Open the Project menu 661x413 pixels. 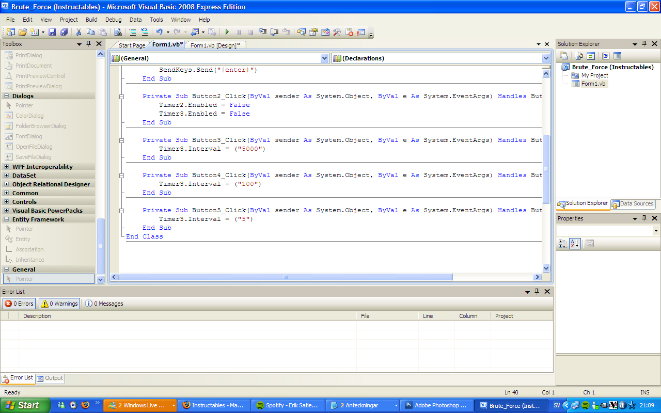point(69,20)
